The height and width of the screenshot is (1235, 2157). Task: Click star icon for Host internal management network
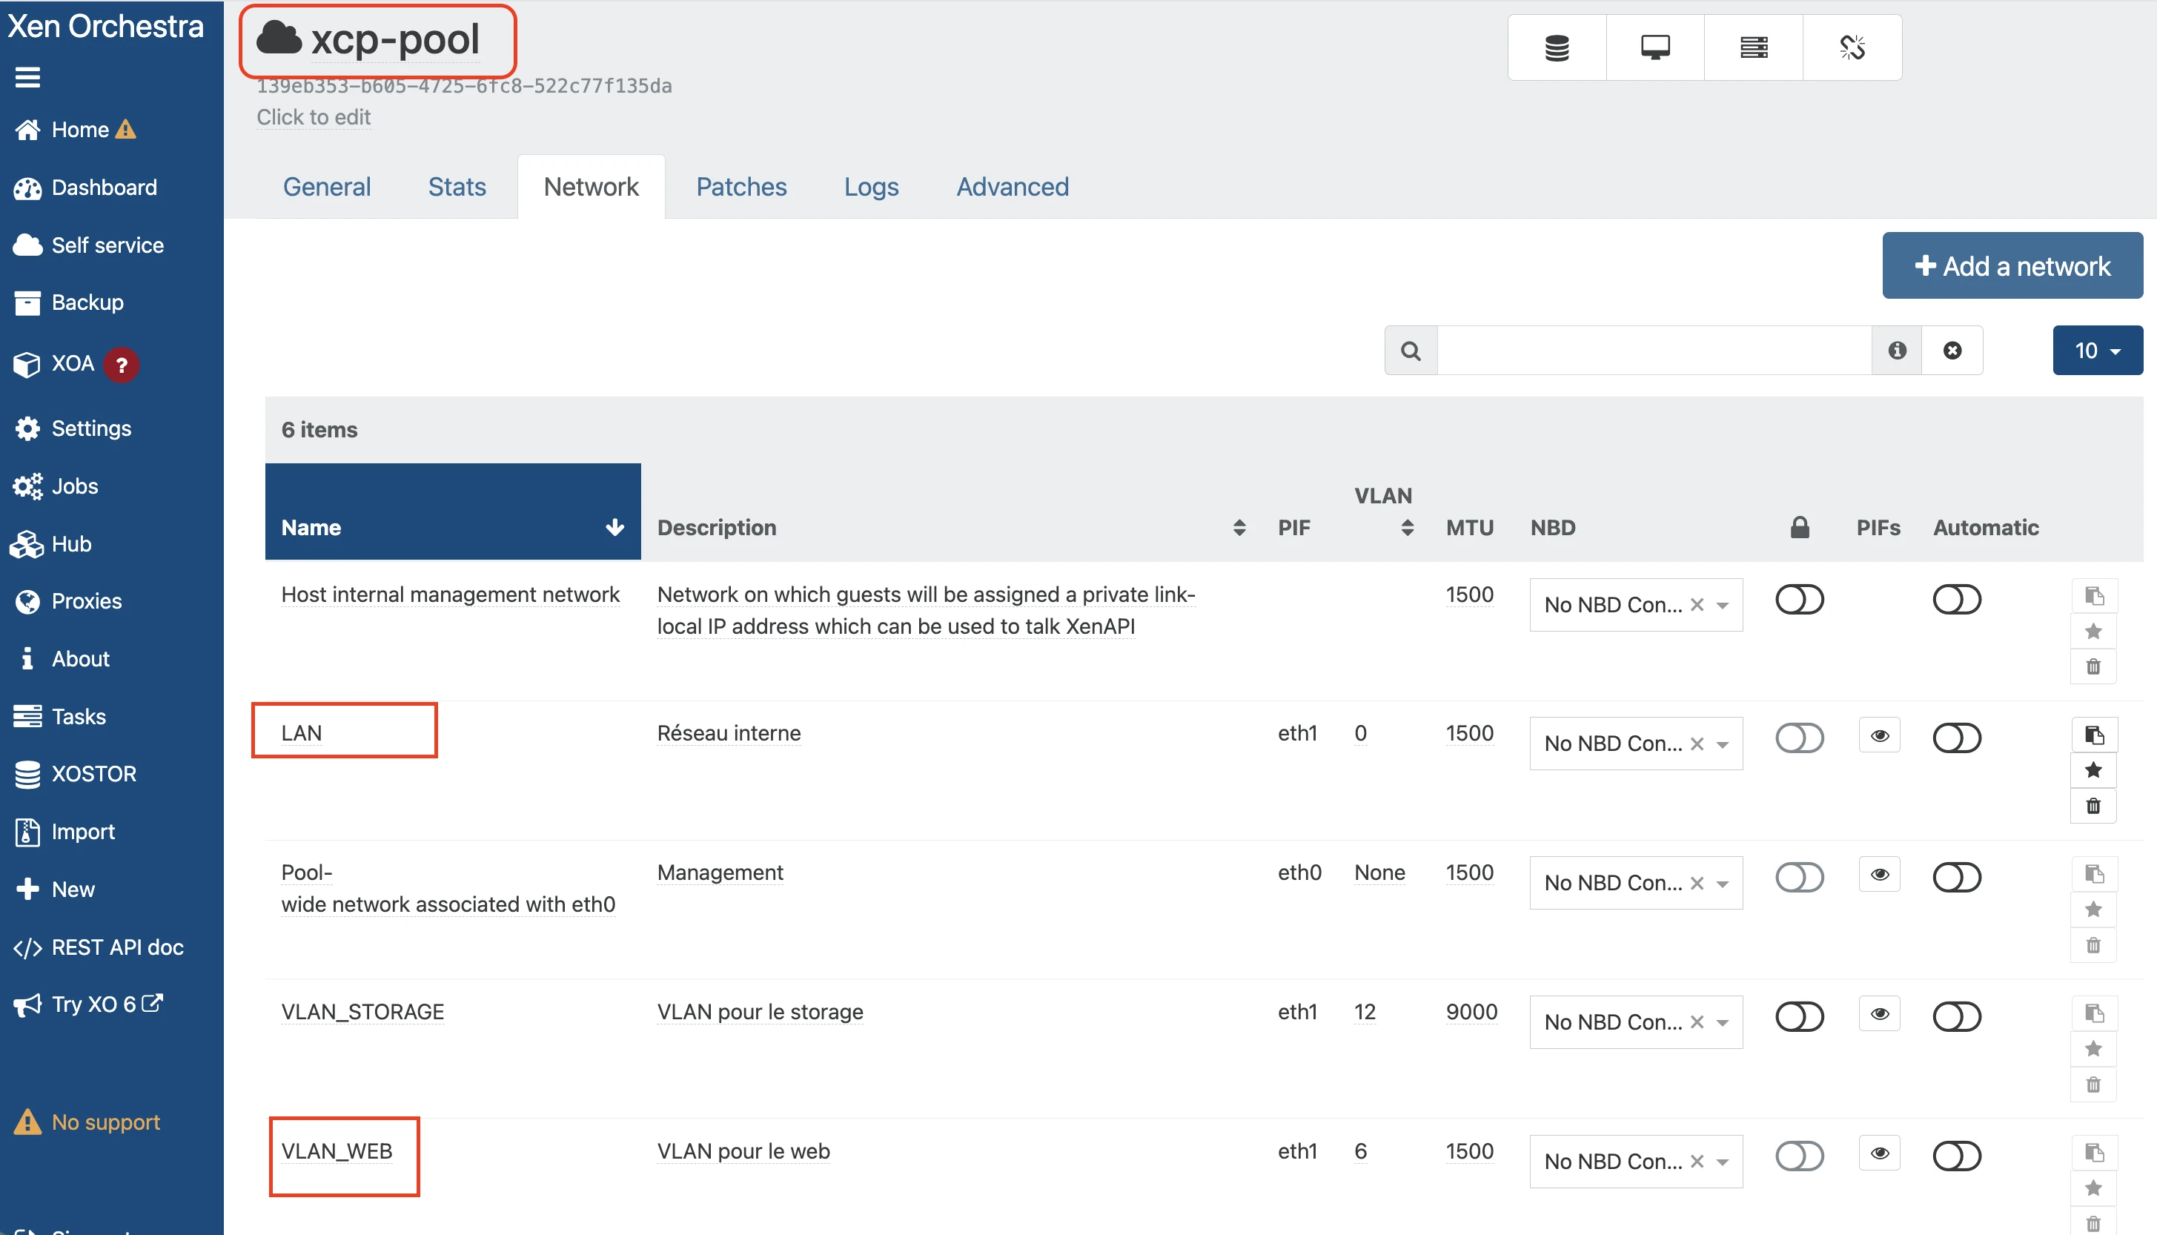pos(2093,631)
